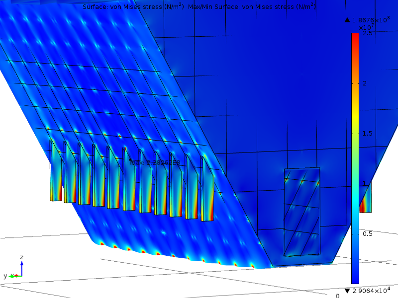Viewport: 398px width, 298px height.
Task: Click the 'Max/Min Surface: von Mises stress' title
Action: pyautogui.click(x=252, y=6)
